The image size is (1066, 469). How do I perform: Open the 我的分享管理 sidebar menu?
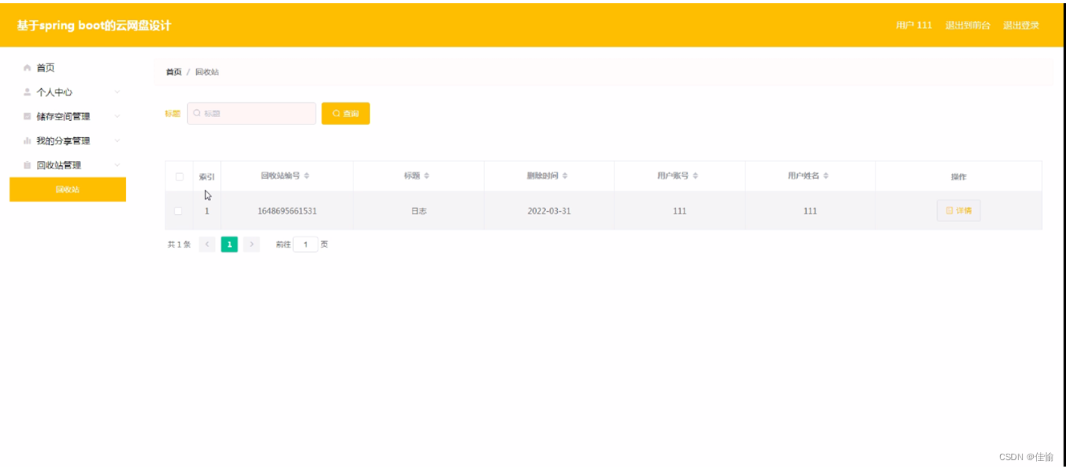tap(67, 141)
